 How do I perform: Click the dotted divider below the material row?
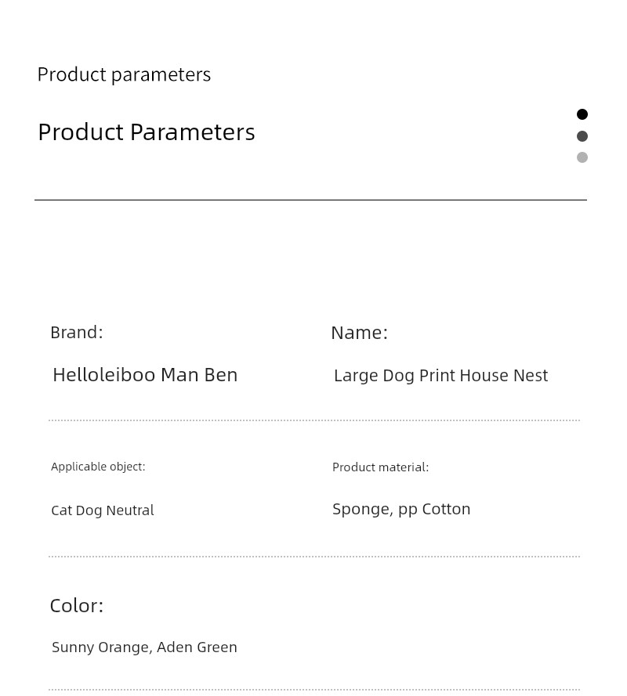(x=314, y=556)
